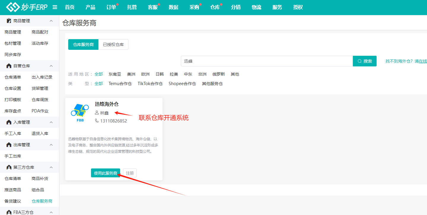The image size is (427, 215).
Task: Click the 入库管理 section house icon
Action: tap(9, 122)
